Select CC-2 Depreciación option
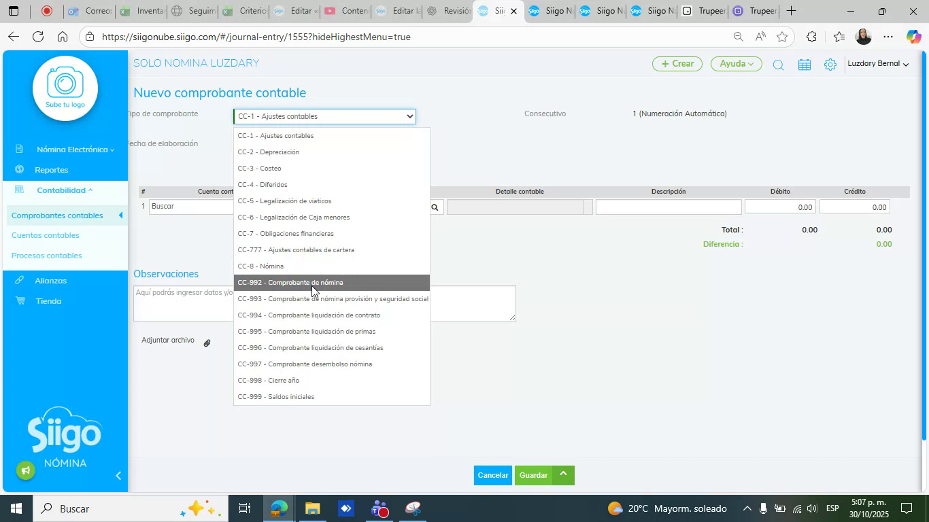The height and width of the screenshot is (522, 929). [332, 152]
